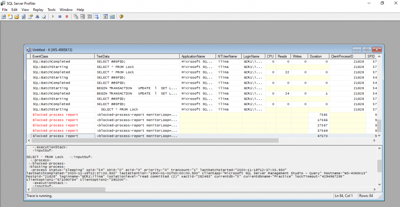Click the EventClass column header
The width and height of the screenshot is (400, 207).
click(x=63, y=56)
